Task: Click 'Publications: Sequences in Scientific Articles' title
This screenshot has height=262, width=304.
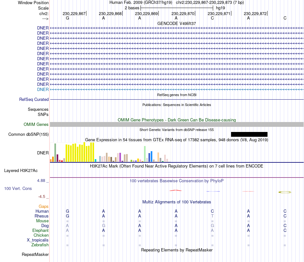Action: pyautogui.click(x=177, y=105)
